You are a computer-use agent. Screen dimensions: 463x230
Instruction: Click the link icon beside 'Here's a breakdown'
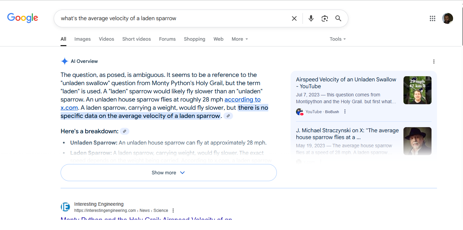coord(124,131)
